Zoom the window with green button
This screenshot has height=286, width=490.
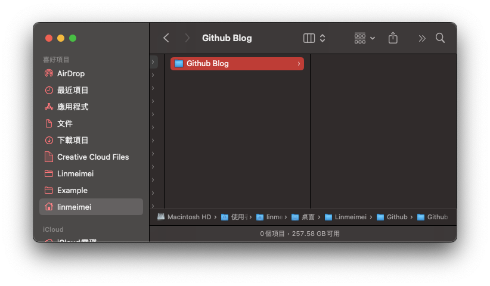(73, 38)
